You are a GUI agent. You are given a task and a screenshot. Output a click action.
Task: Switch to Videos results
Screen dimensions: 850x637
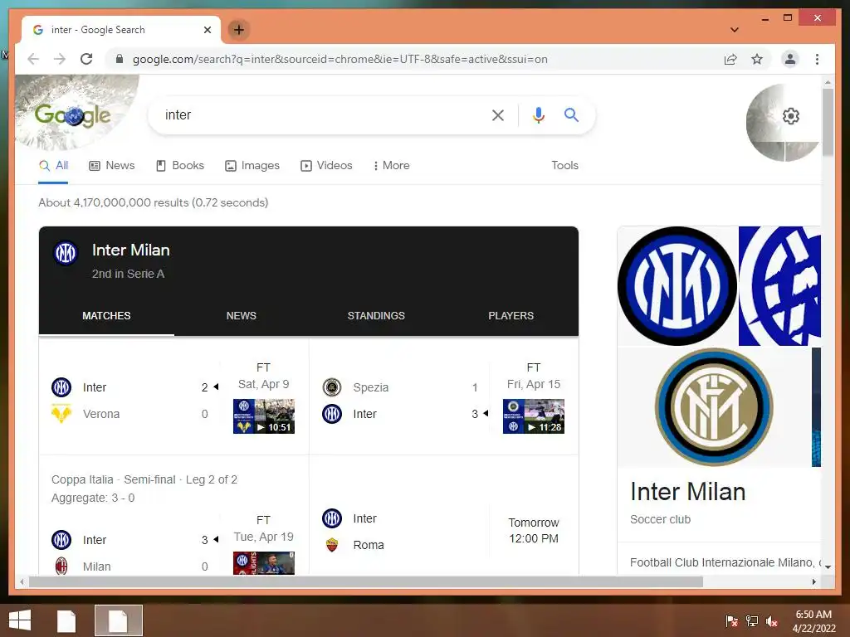pos(326,166)
